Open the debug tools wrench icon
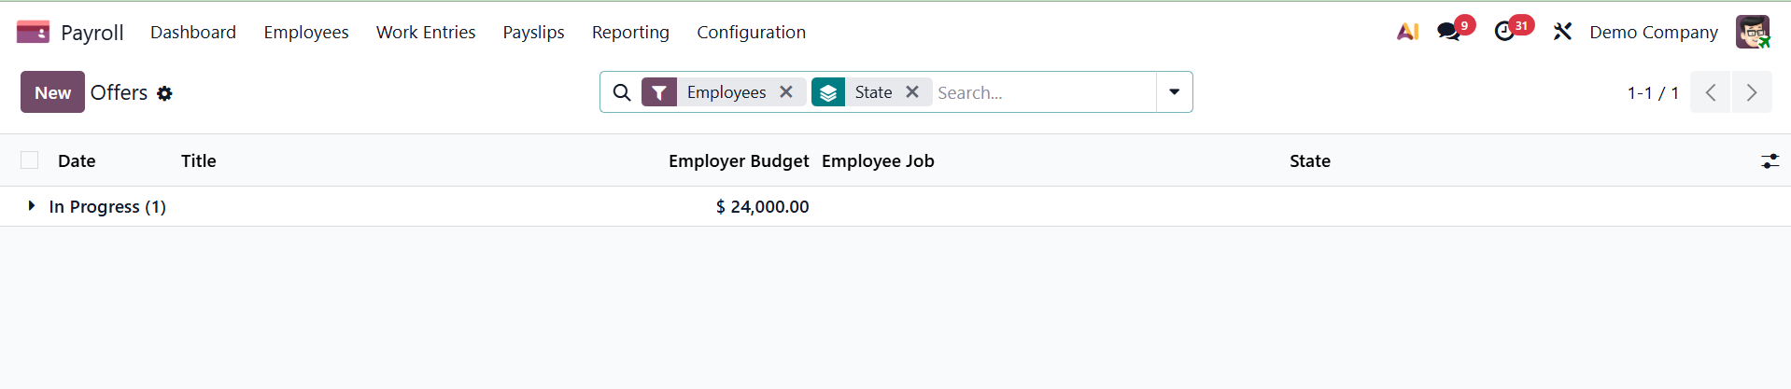Screen dimensions: 1791x389 1562,32
